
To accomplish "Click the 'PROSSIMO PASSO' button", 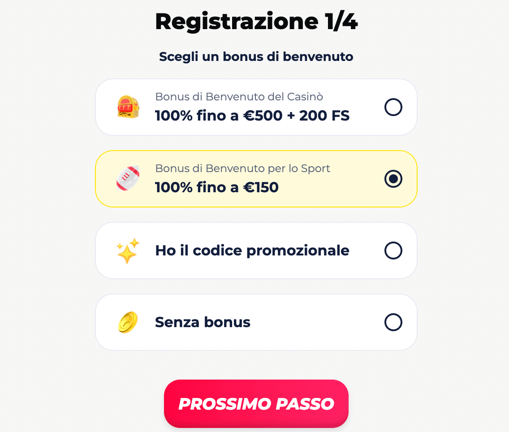I will pyautogui.click(x=256, y=403).
